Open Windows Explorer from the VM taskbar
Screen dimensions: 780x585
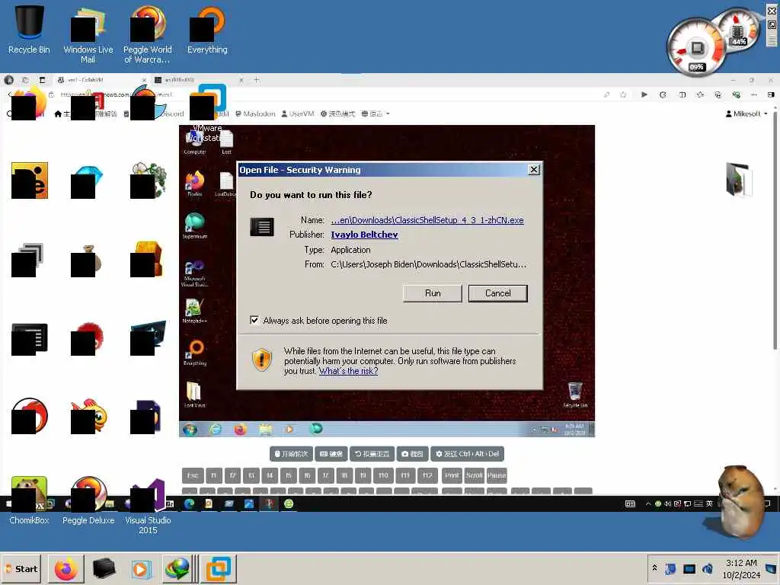(266, 429)
